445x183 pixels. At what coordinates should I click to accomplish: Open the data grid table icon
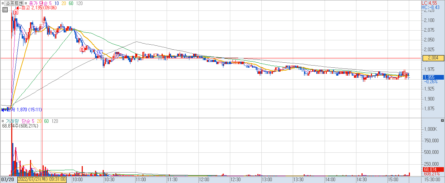coord(5,10)
